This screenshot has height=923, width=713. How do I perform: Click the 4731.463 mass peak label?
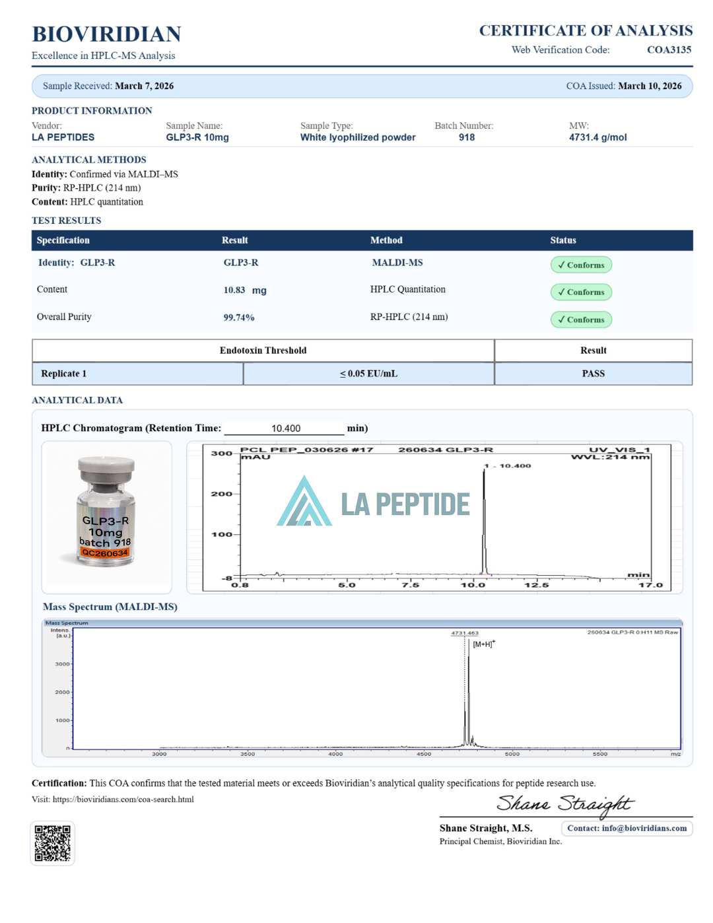point(465,633)
